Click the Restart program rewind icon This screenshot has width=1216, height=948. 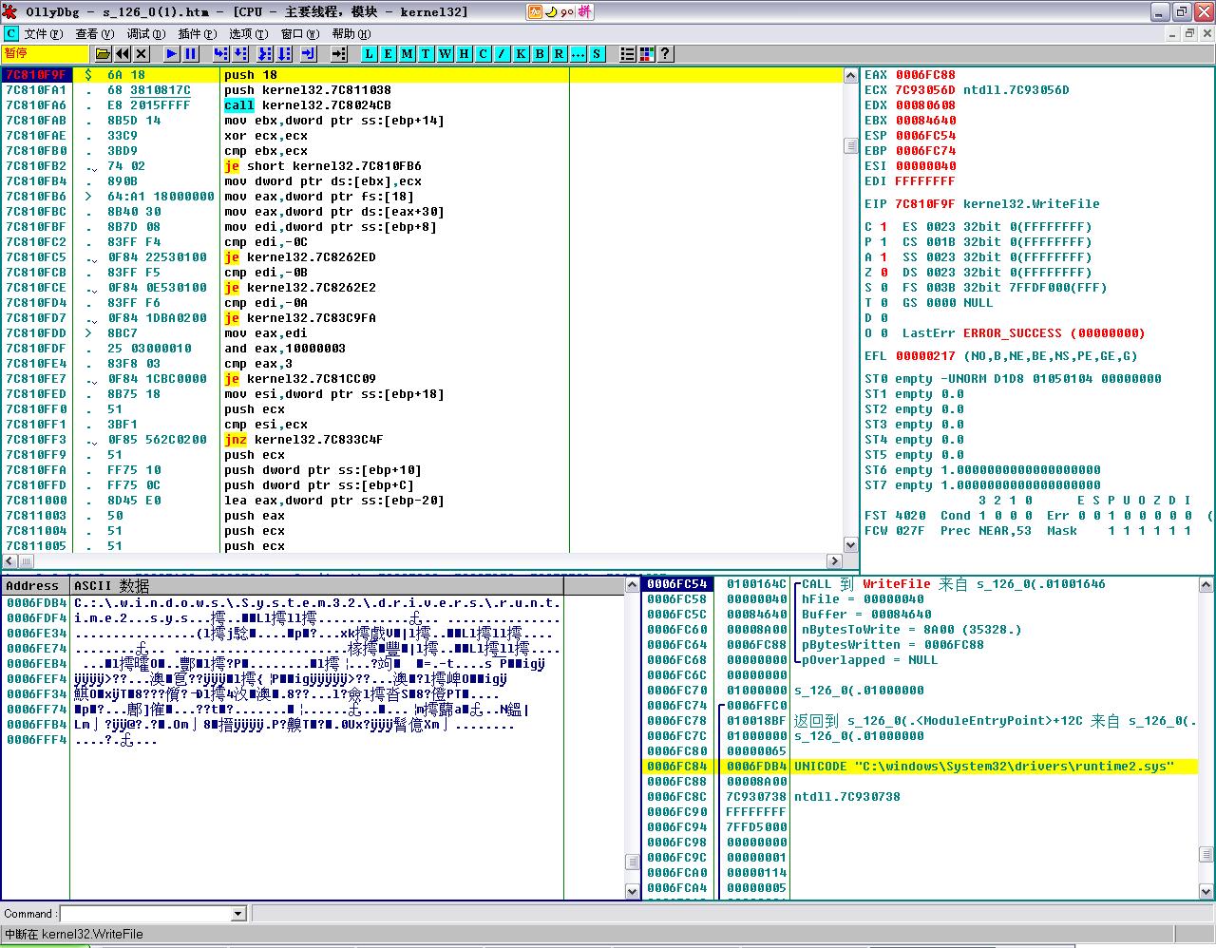[122, 54]
